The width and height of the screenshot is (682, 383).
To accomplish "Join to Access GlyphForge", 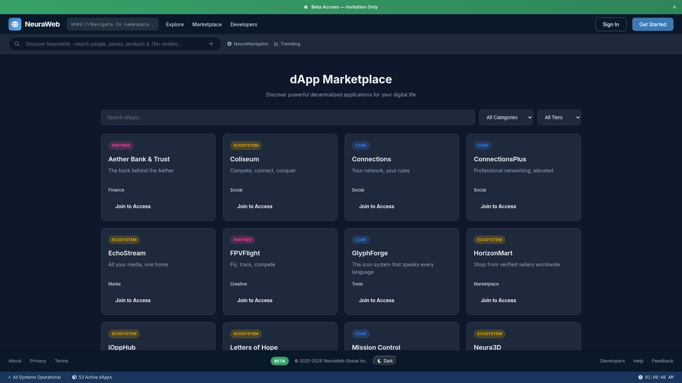I will click(377, 300).
